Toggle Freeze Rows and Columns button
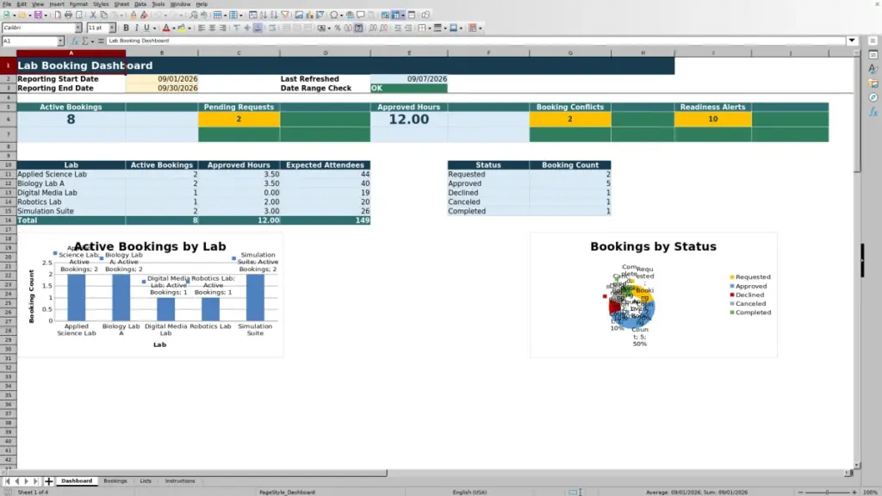This screenshot has height=496, width=882. tap(396, 15)
